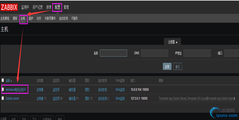Open the 配置 menu
239x120 pixels.
(x=57, y=7)
